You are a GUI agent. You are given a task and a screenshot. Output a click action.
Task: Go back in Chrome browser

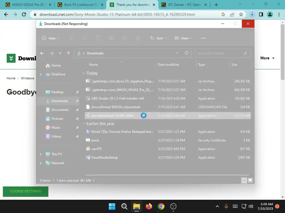coord(6,14)
